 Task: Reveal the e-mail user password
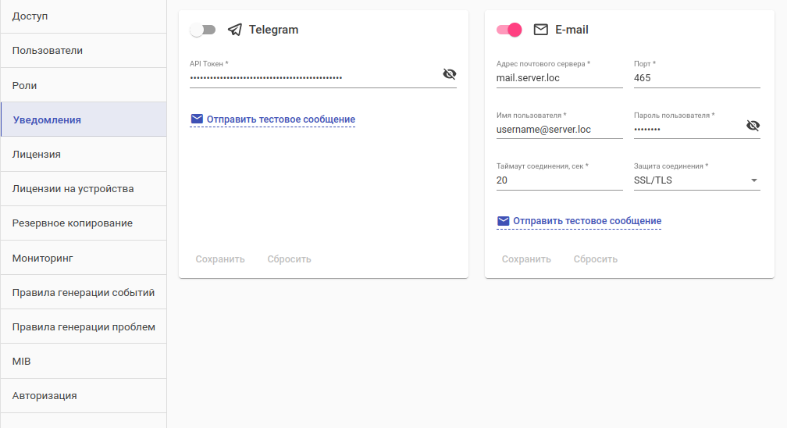[753, 125]
